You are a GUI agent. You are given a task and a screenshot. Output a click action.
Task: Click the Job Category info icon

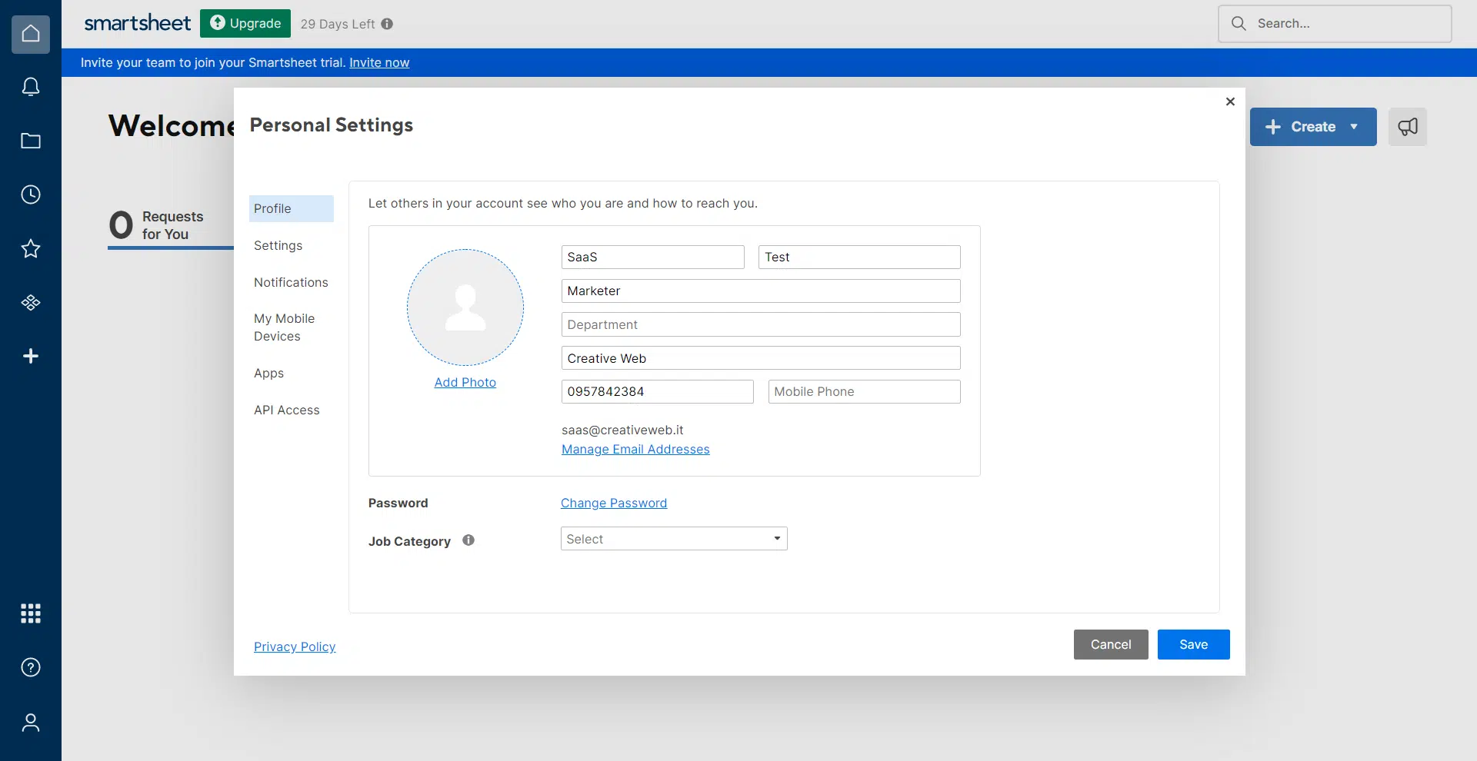(468, 540)
